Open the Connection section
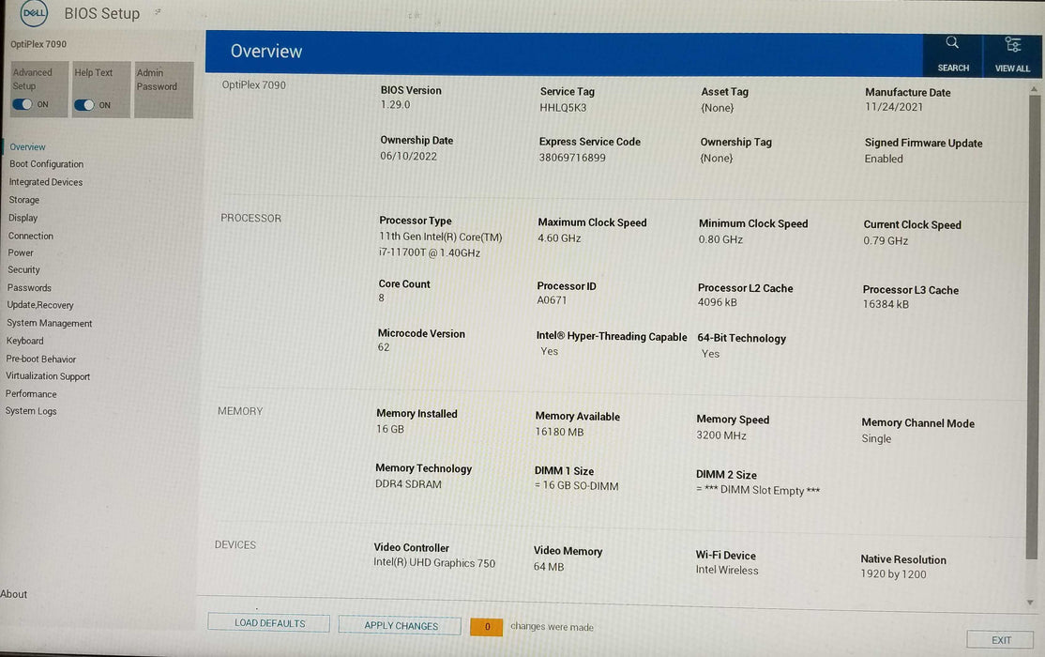Screen dimensions: 1045x657 31,237
